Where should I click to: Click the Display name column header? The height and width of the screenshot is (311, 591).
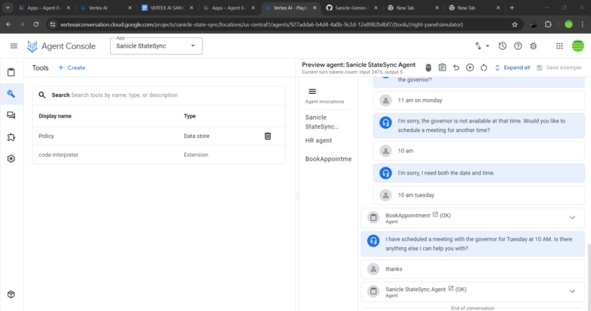click(x=55, y=116)
